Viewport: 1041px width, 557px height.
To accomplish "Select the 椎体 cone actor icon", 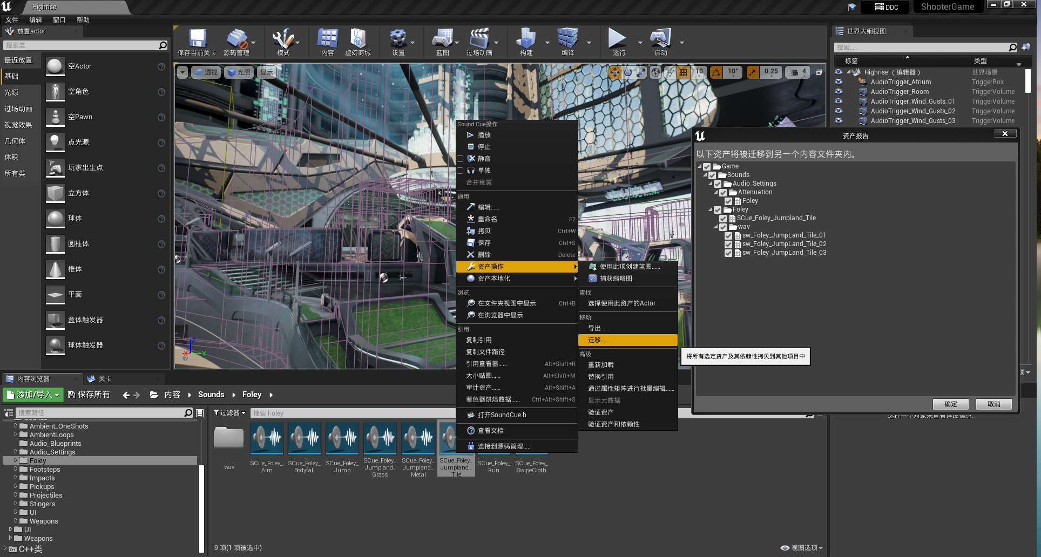I will 55,269.
